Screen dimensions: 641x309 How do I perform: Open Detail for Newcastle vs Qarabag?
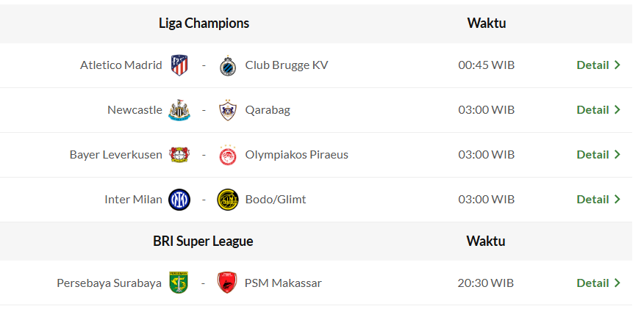pyautogui.click(x=598, y=109)
